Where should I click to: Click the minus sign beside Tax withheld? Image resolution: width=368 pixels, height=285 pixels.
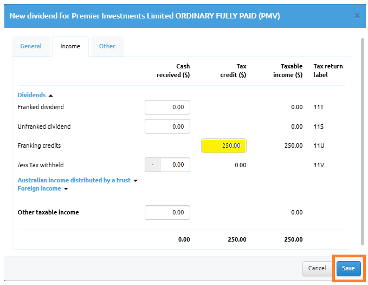click(x=152, y=165)
